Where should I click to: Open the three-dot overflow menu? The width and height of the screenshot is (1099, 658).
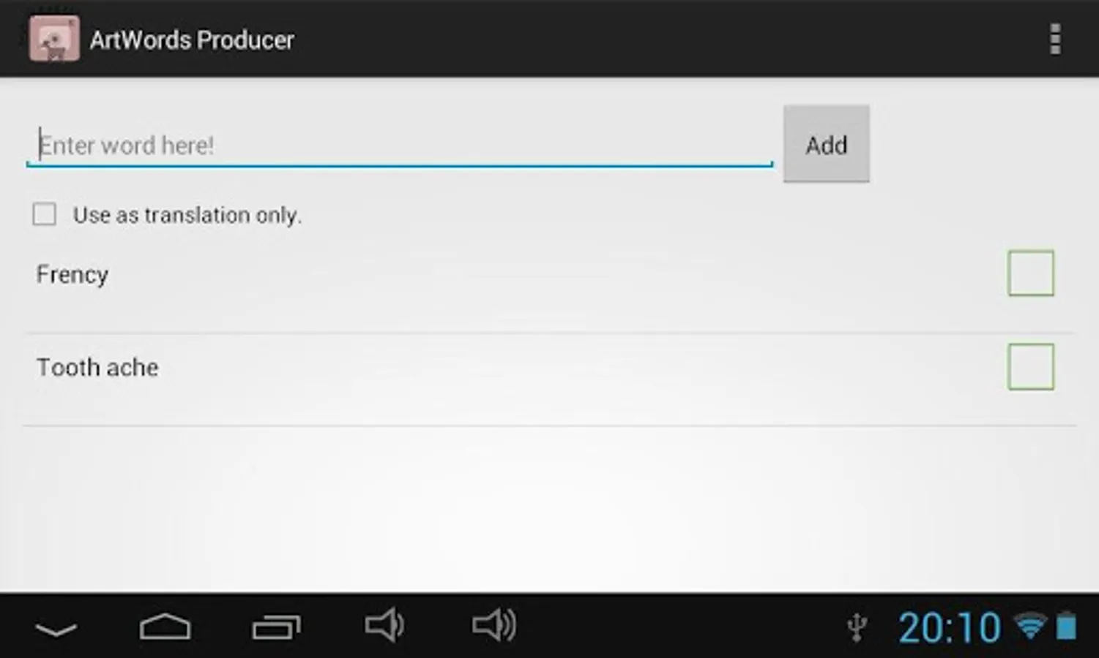click(1054, 39)
